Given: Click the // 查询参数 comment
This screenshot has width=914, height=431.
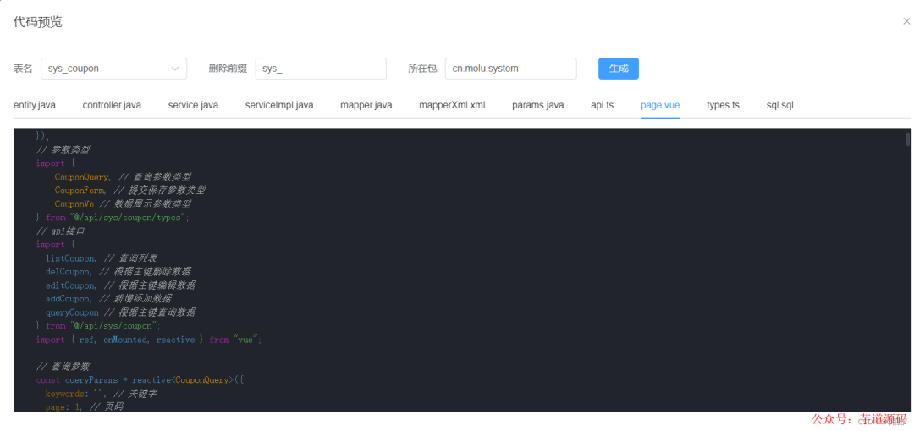Looking at the screenshot, I should 63,367.
